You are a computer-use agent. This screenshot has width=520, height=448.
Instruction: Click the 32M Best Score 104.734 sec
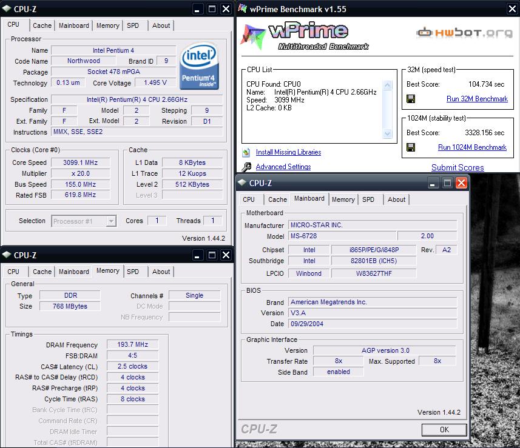click(486, 84)
